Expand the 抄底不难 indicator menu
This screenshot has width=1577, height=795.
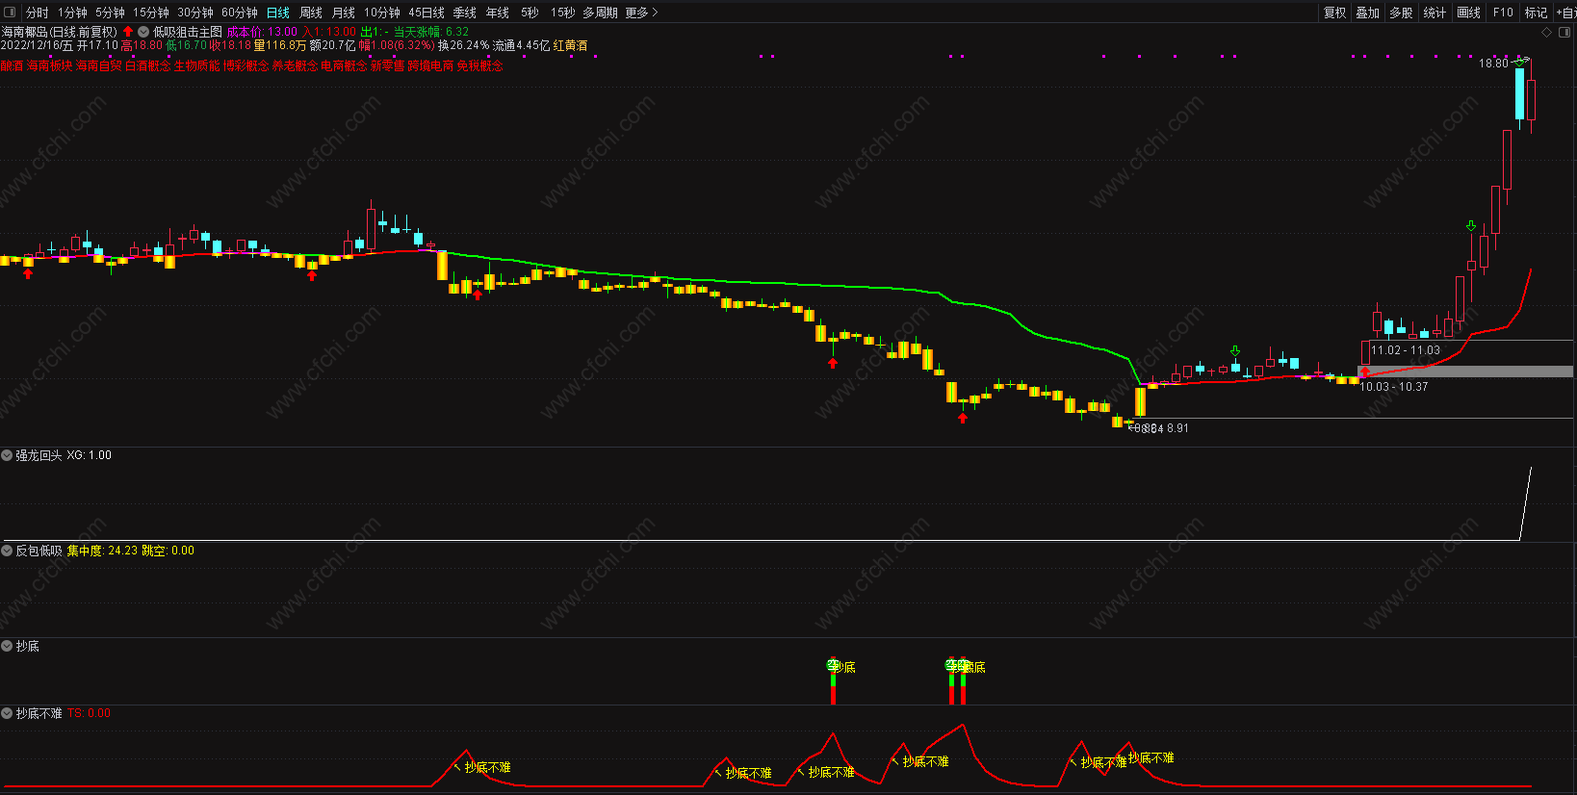[7, 713]
